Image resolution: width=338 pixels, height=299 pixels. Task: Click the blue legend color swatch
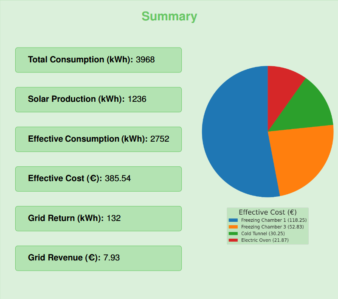pyautogui.click(x=233, y=221)
